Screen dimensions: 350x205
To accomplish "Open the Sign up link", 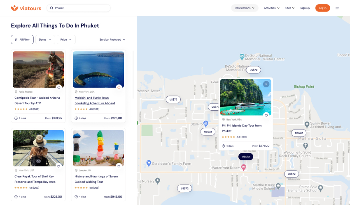I will pos(305,8).
